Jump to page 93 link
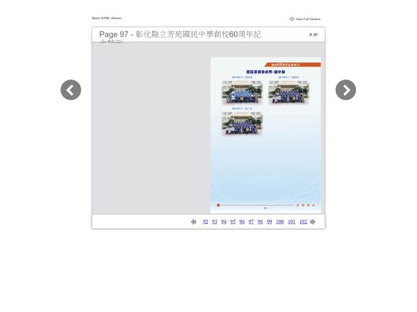Image resolution: width=417 pixels, height=312 pixels. click(x=215, y=222)
